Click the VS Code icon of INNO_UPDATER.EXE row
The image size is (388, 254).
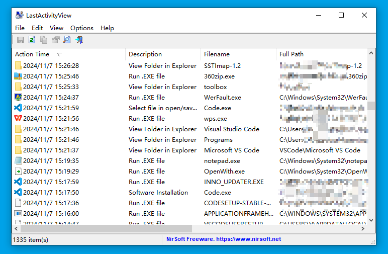tap(18, 182)
